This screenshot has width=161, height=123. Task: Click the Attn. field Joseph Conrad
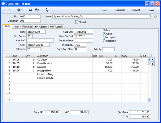38,45
